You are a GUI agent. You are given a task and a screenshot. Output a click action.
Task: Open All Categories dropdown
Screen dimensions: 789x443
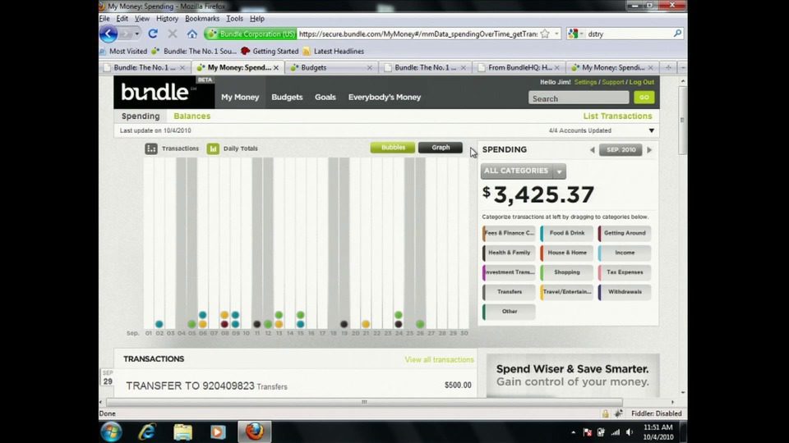pos(524,171)
